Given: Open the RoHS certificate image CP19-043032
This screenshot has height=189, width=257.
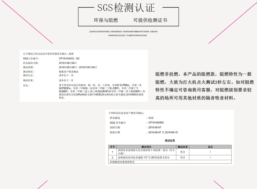Looking at the screenshot, I should (84, 76).
